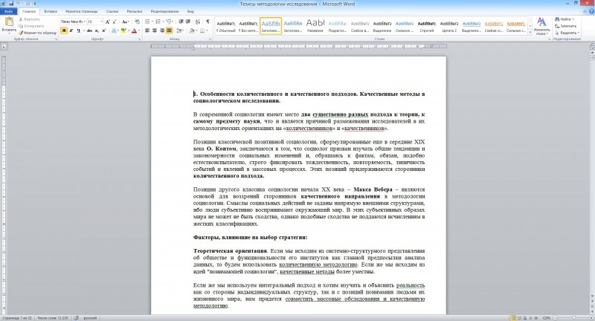Click the multilevel list icon

point(170,22)
